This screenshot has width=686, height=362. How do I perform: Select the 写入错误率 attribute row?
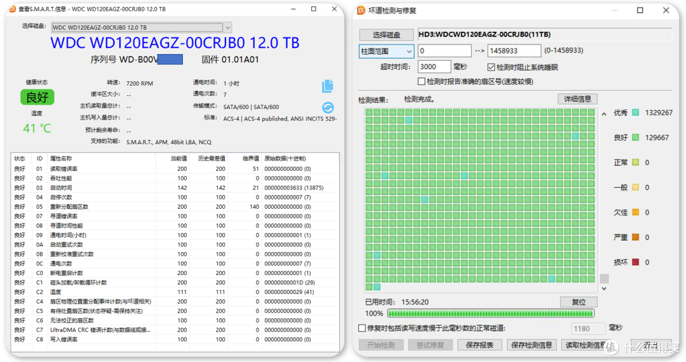[x=175, y=339]
